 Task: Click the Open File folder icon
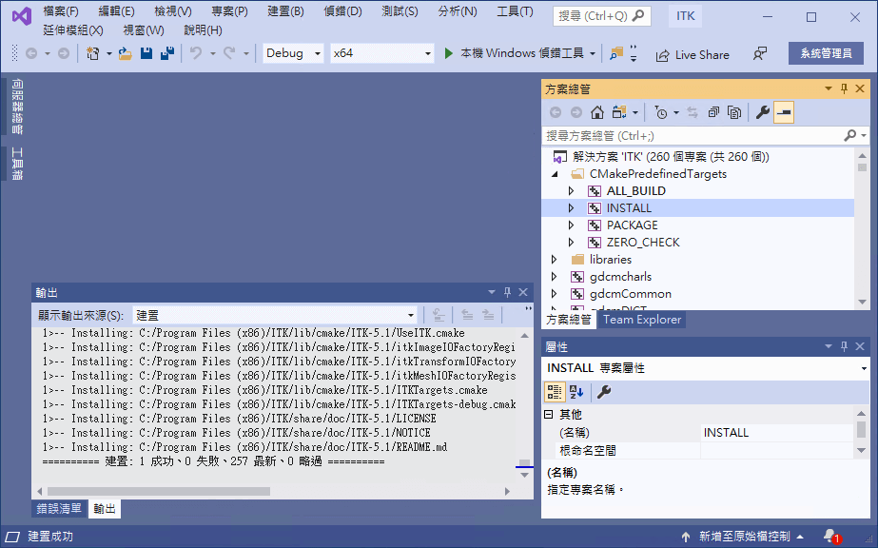125,53
